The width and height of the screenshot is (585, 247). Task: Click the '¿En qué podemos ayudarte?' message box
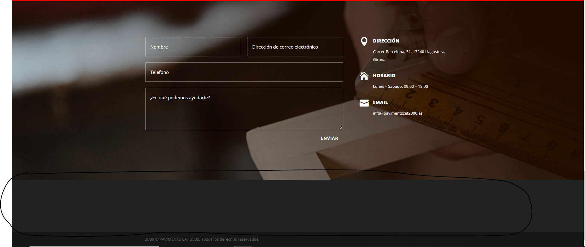(244, 109)
